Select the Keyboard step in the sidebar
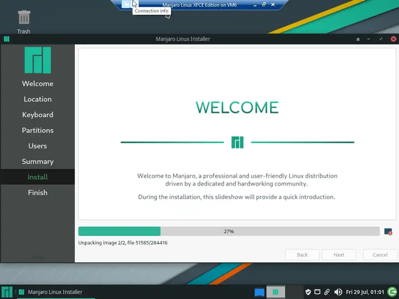 tap(38, 115)
